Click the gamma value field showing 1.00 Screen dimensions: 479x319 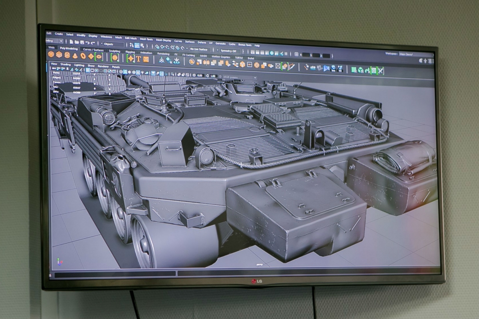[213, 76]
